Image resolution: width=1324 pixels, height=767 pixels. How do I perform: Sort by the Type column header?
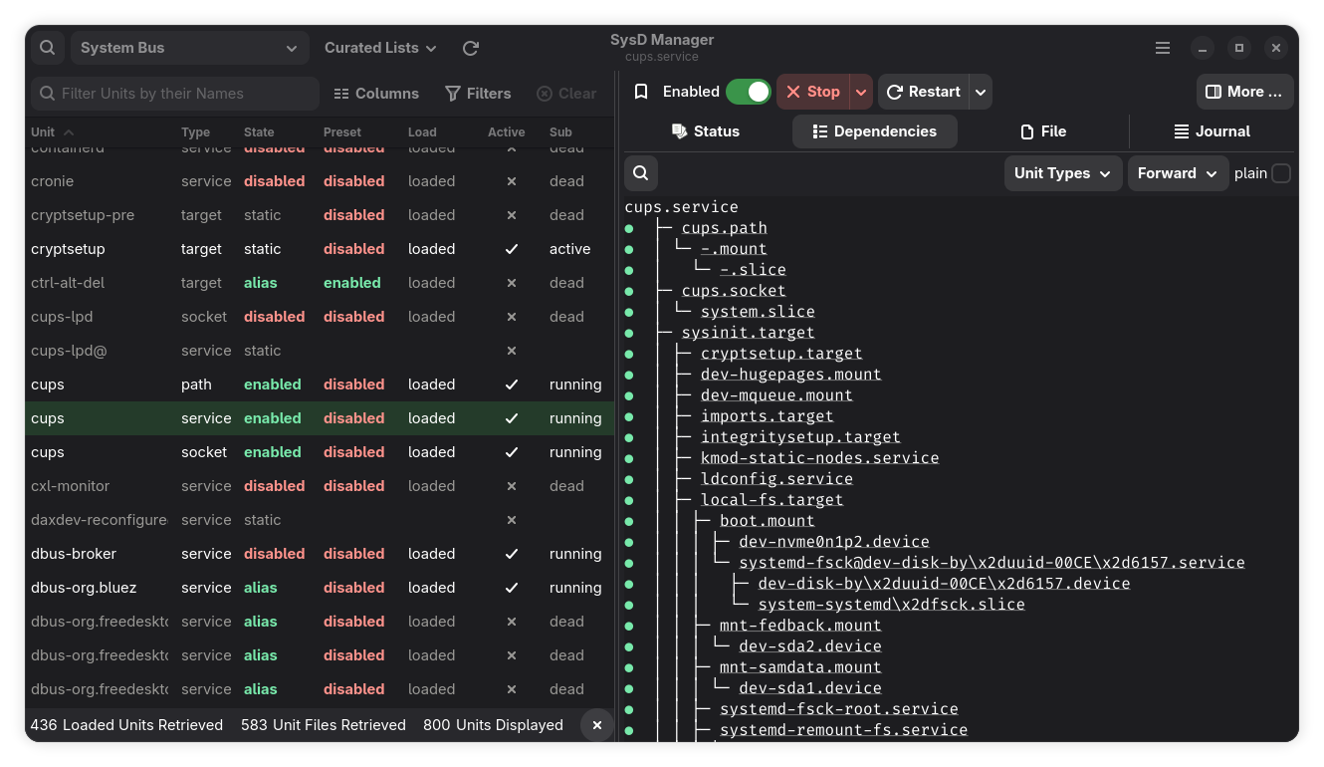195,132
